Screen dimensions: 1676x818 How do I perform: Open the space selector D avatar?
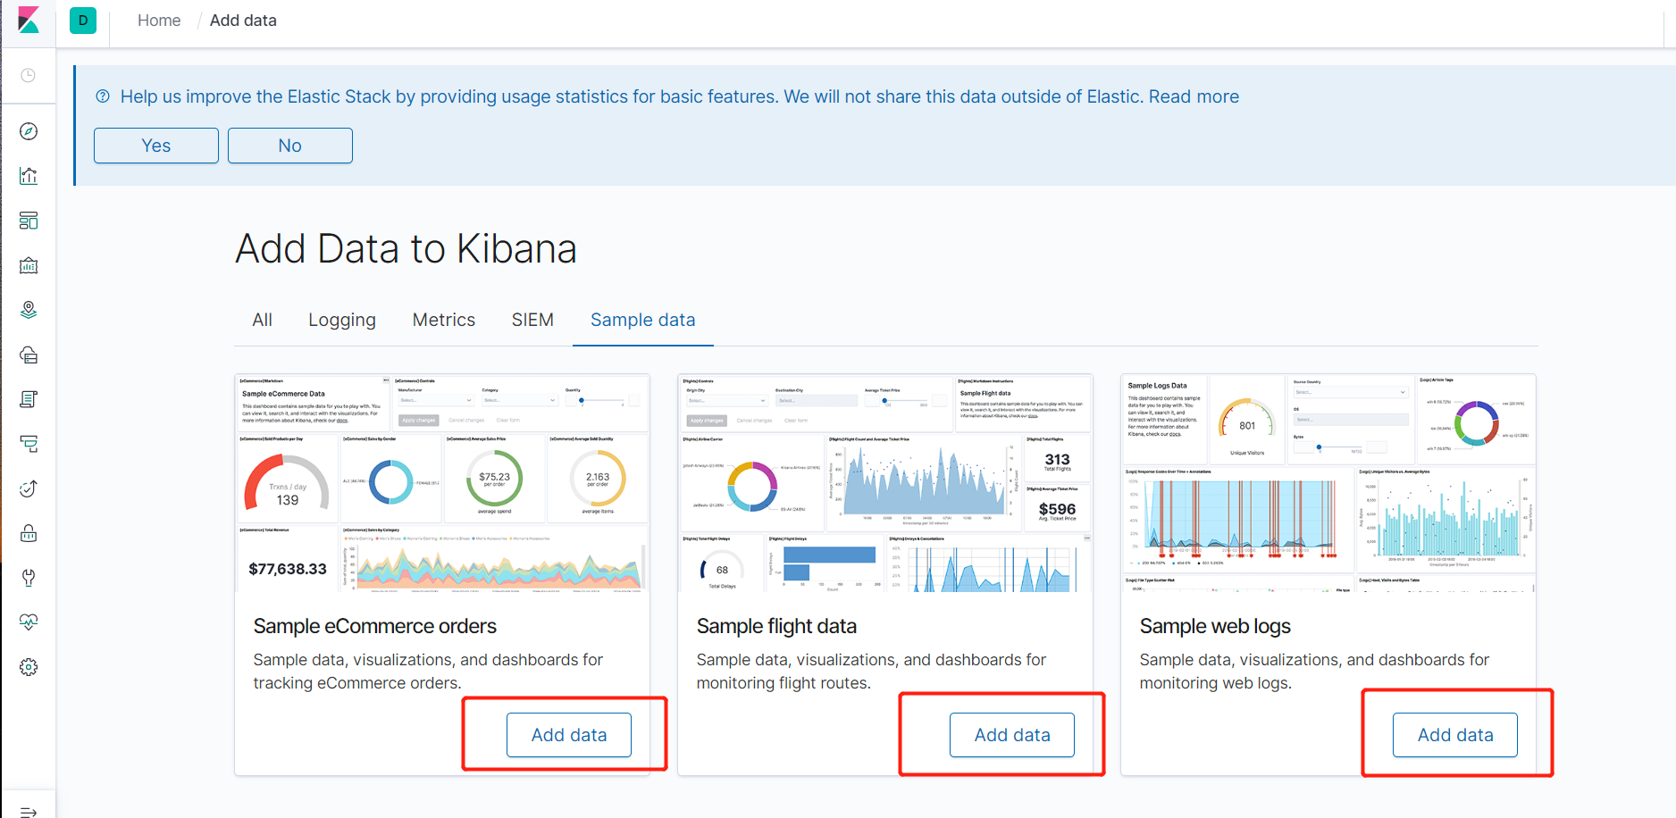(83, 20)
